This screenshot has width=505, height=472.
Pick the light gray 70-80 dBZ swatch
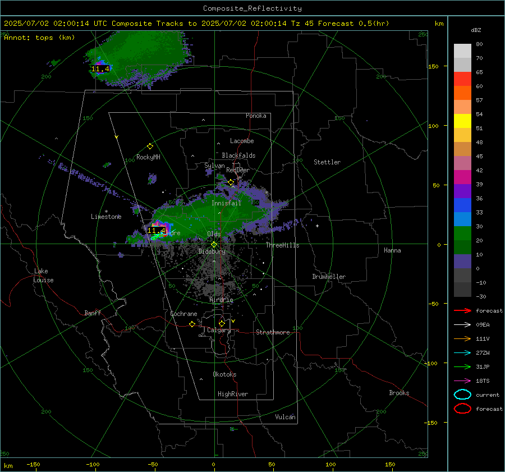[x=462, y=51]
